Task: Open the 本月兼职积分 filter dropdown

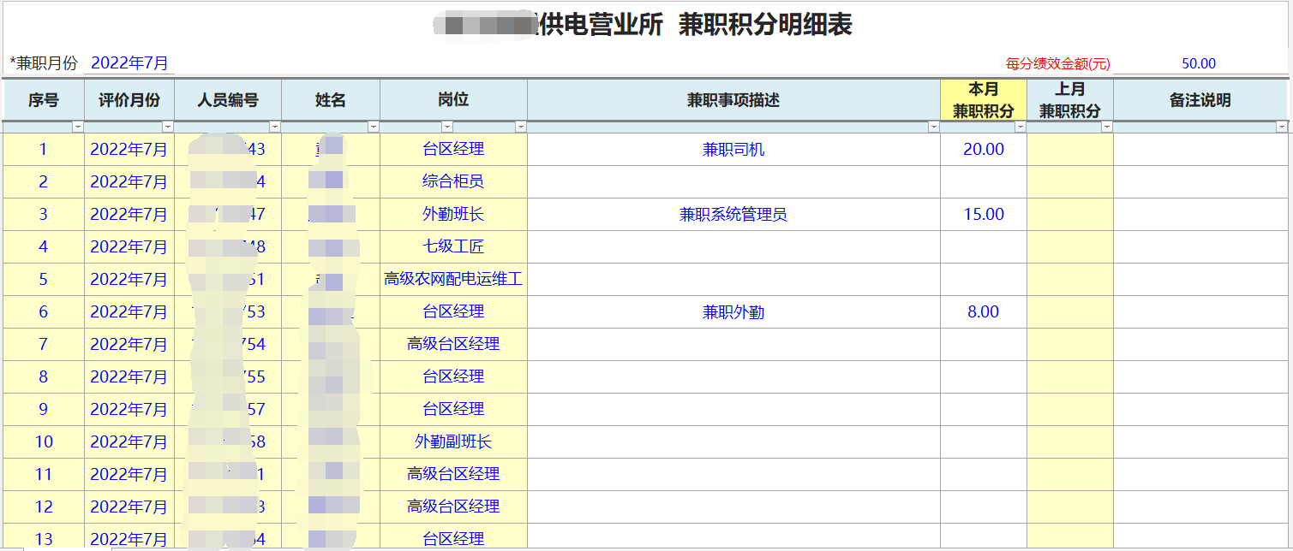Action: click(1020, 127)
